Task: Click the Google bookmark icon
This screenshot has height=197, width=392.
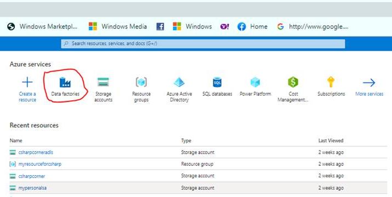Action: click(280, 26)
